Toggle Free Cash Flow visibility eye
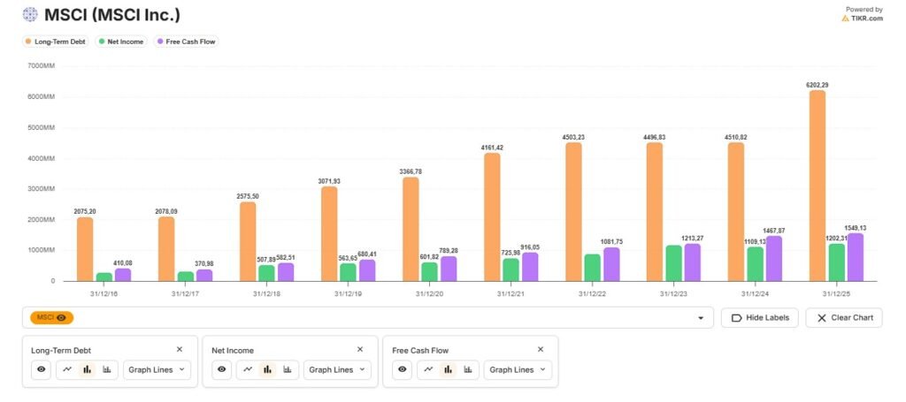This screenshot has height=402, width=906. (403, 369)
